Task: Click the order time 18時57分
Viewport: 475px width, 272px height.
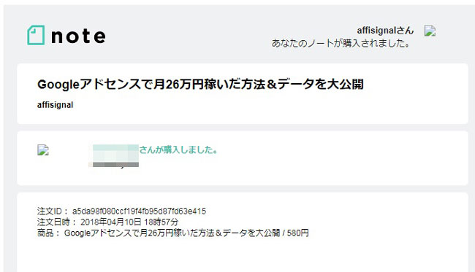Action: pyautogui.click(x=161, y=222)
